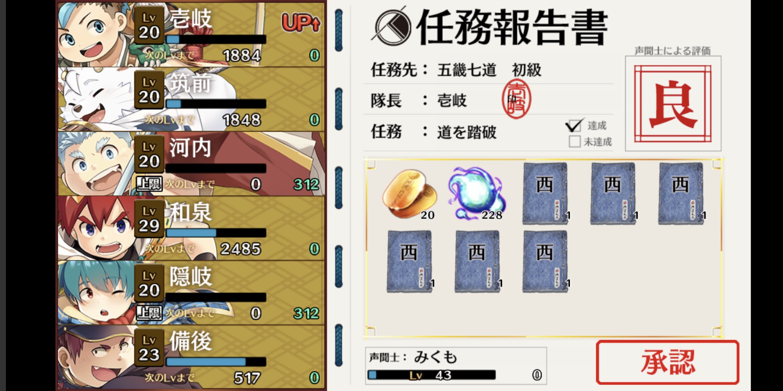Click the UP level-up indicator
Image resolution: width=783 pixels, height=391 pixels.
301,23
